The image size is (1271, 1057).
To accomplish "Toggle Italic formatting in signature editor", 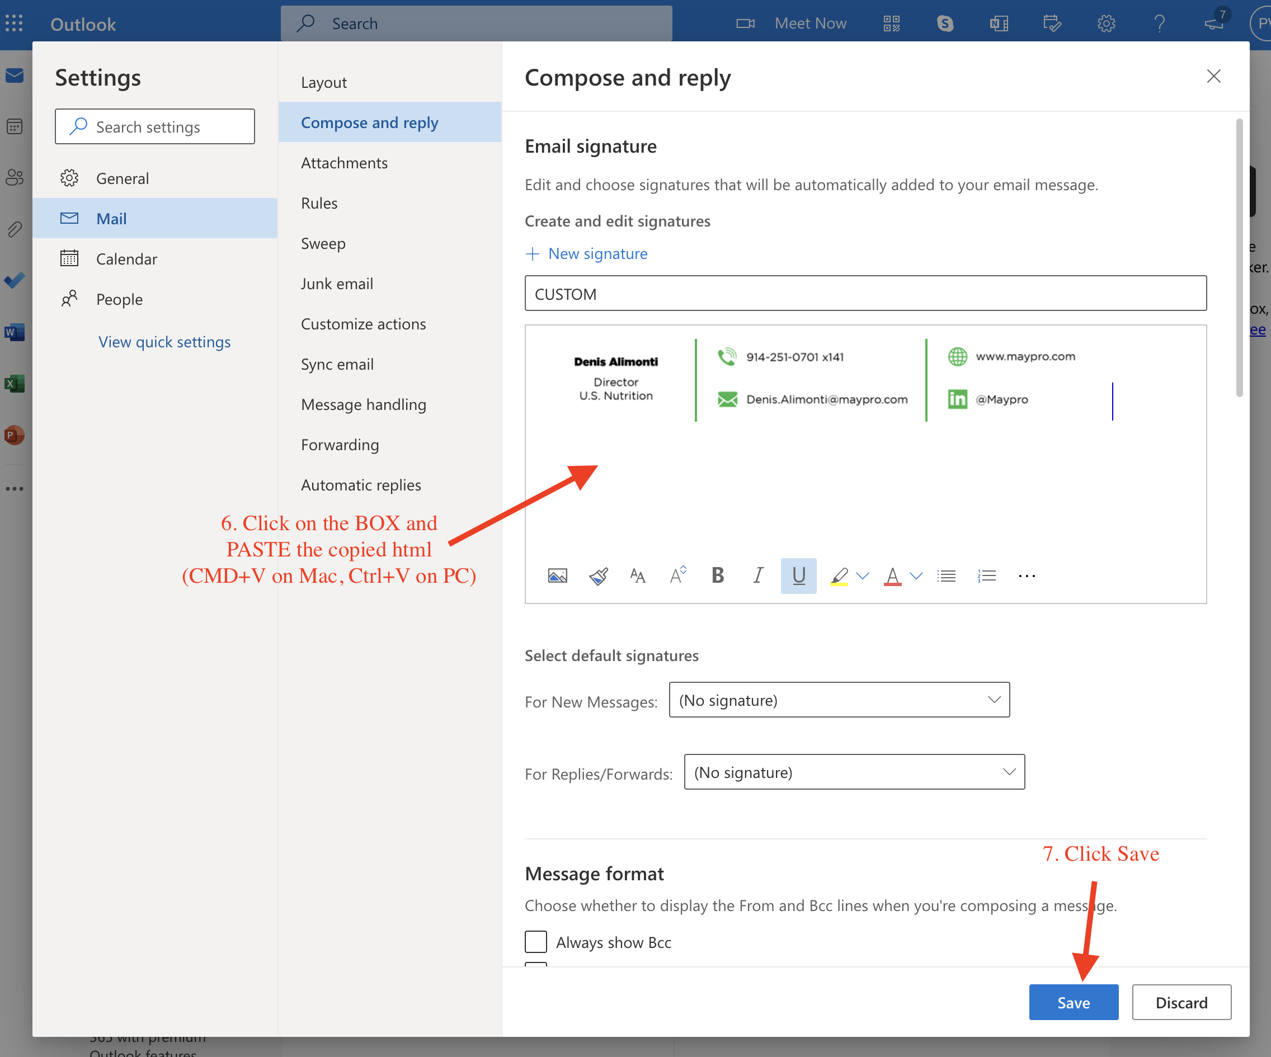I will tap(758, 575).
